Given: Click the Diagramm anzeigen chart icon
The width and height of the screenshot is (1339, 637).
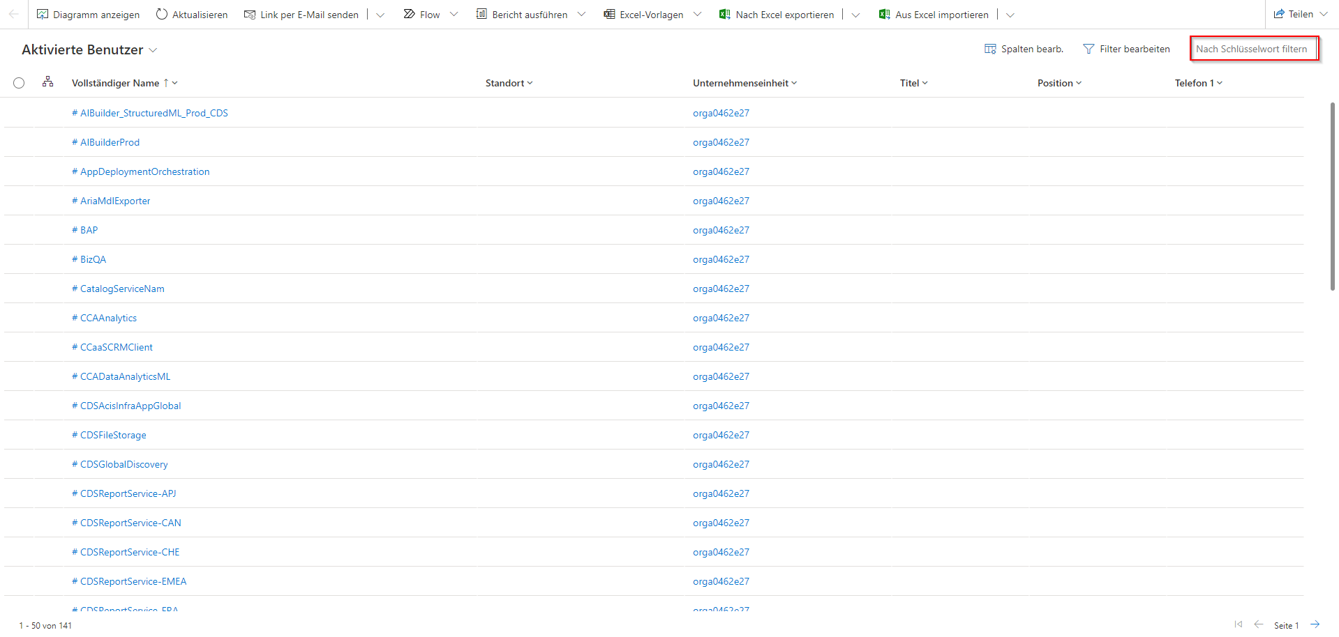Looking at the screenshot, I should click(x=43, y=14).
